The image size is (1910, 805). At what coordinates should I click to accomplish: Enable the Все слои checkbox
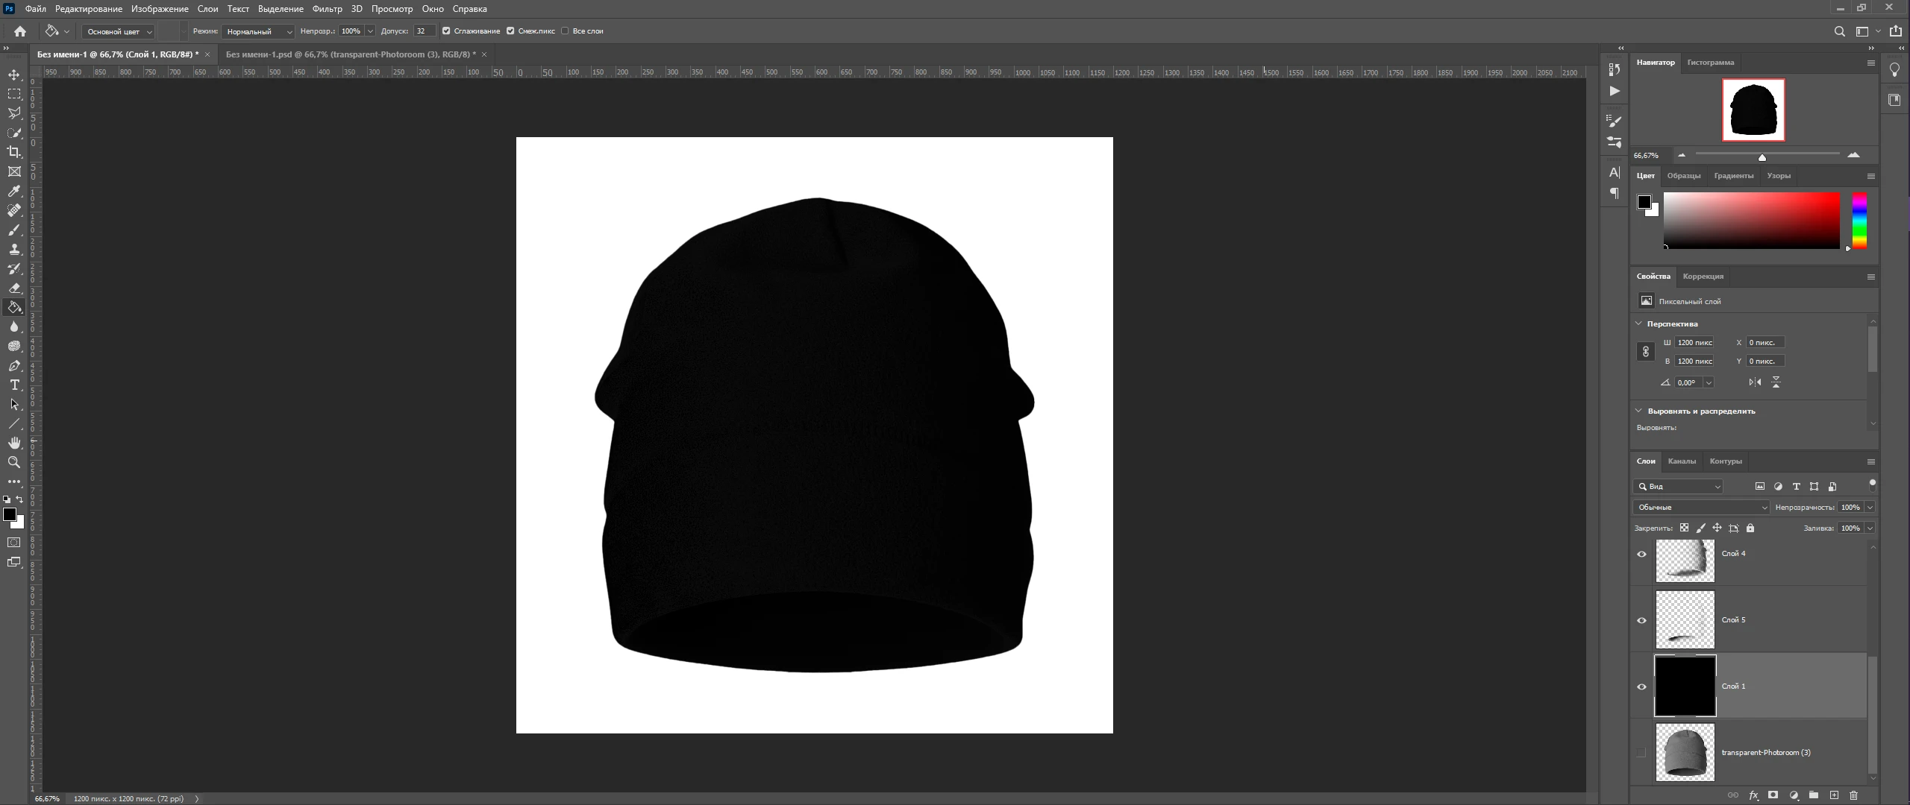click(x=566, y=31)
